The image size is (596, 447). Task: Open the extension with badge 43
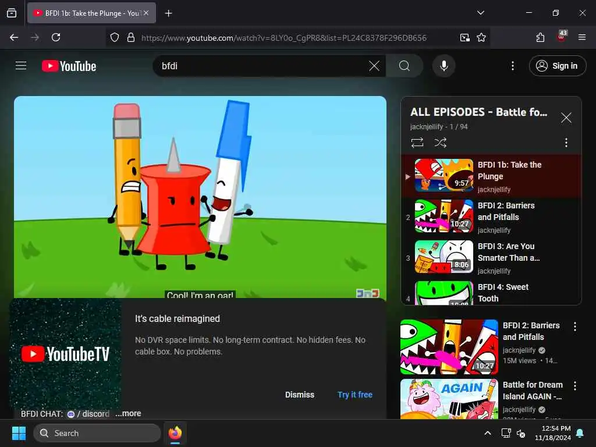[x=562, y=37]
